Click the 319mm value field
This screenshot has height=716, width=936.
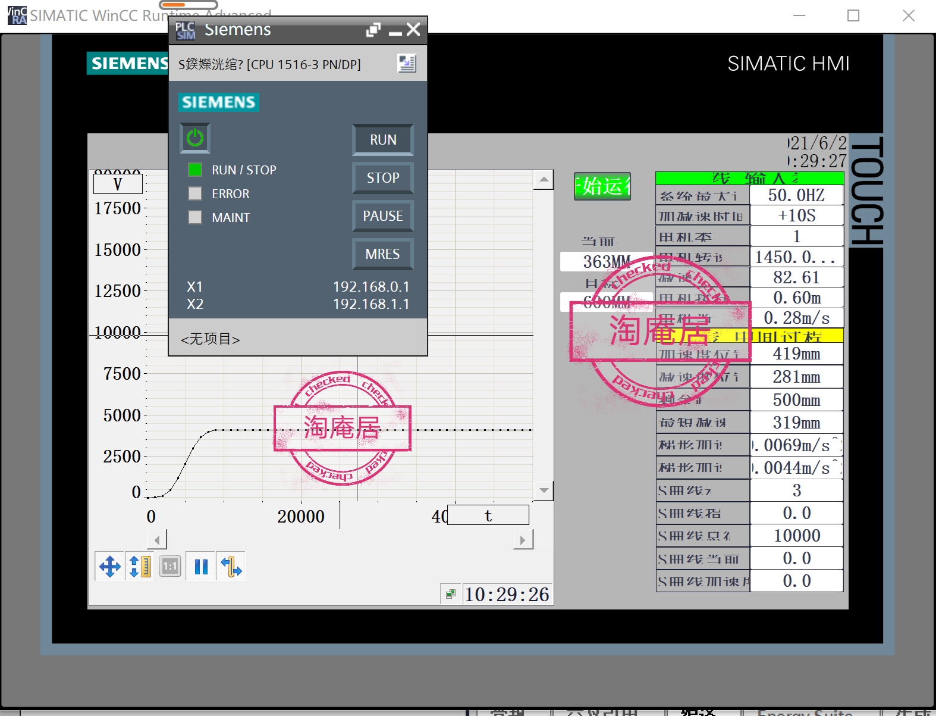[x=796, y=422]
